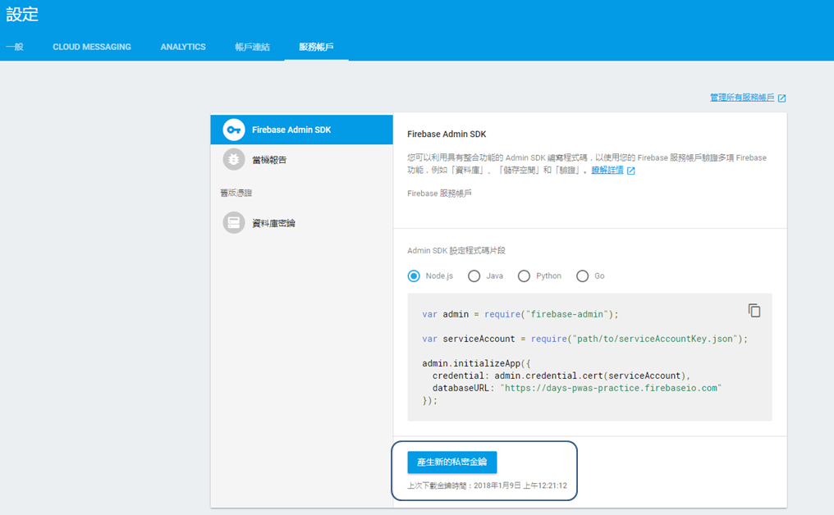Select the Python radio button
This screenshot has height=515, width=834.
(524, 276)
